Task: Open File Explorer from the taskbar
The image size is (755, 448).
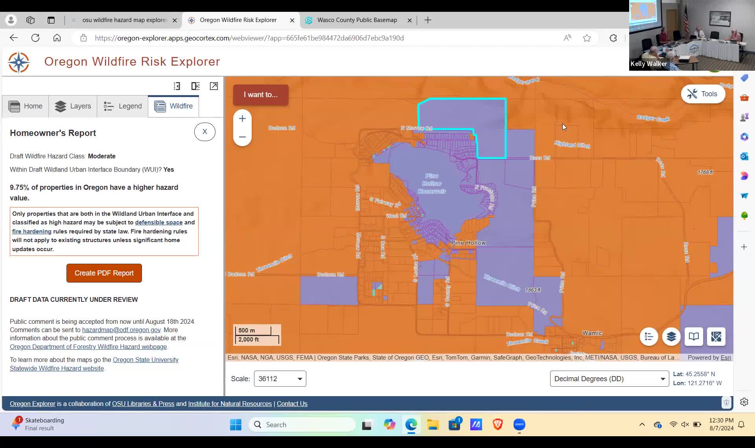Action: click(433, 425)
